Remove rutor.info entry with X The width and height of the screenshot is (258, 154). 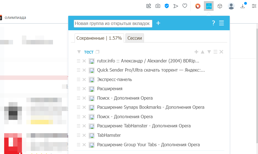pyautogui.click(x=84, y=61)
